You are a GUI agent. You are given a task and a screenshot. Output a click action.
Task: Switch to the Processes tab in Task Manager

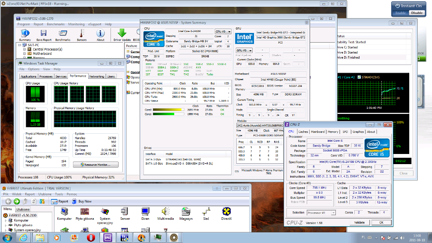point(46,77)
